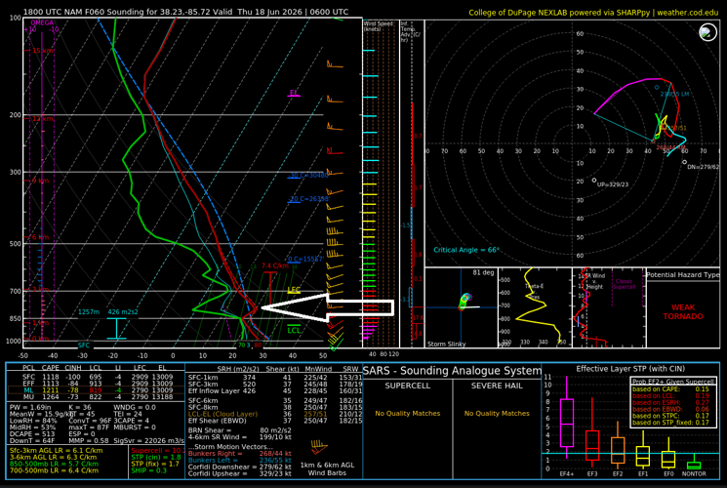Click the Bunkers Right storm motion line
Image resolution: width=727 pixels, height=488 pixels.
point(239,454)
